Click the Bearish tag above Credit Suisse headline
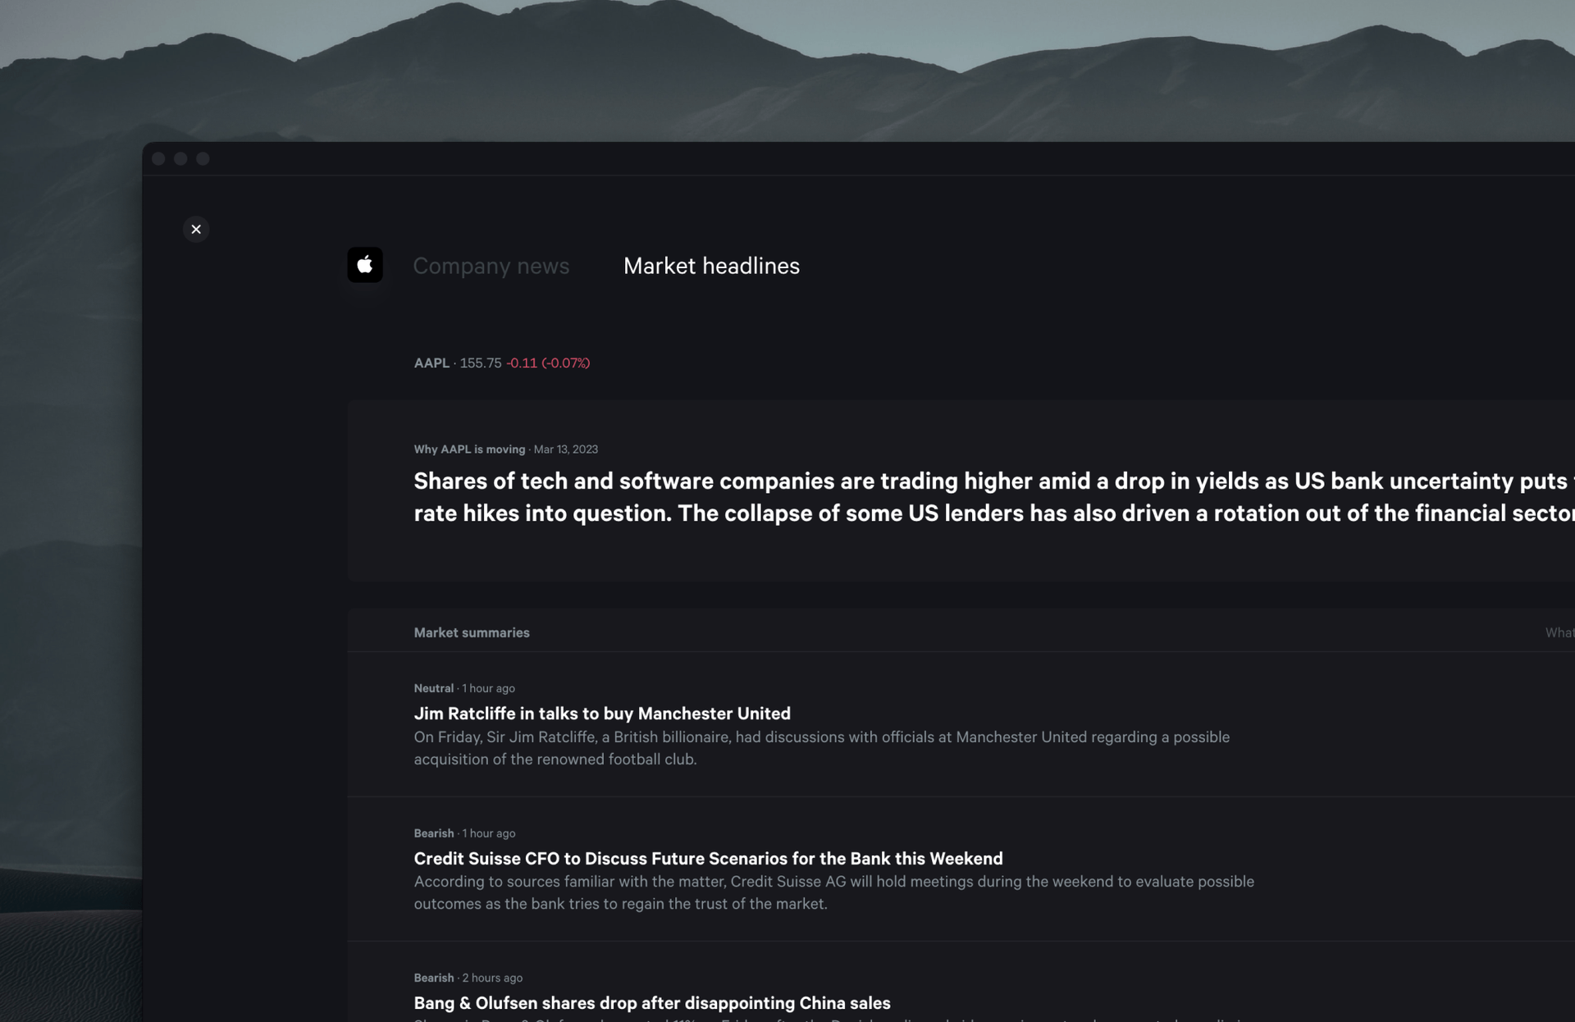 tap(433, 833)
